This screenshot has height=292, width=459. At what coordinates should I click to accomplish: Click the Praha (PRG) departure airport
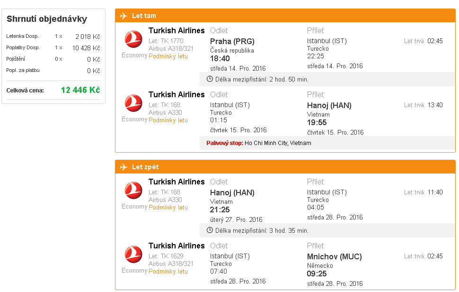point(232,41)
